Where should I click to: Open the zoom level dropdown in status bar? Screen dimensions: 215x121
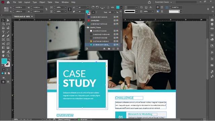21,119
